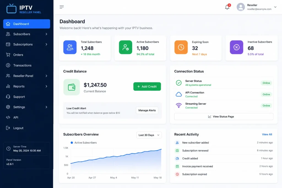Expand the Subscriptions menu chevron

(46, 44)
